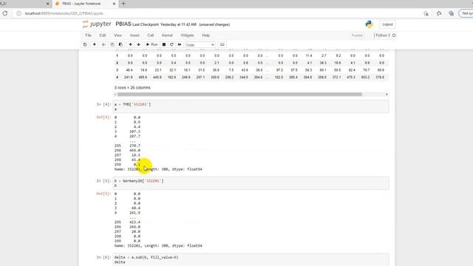Open the View menu
The height and width of the screenshot is (266, 473).
click(118, 35)
